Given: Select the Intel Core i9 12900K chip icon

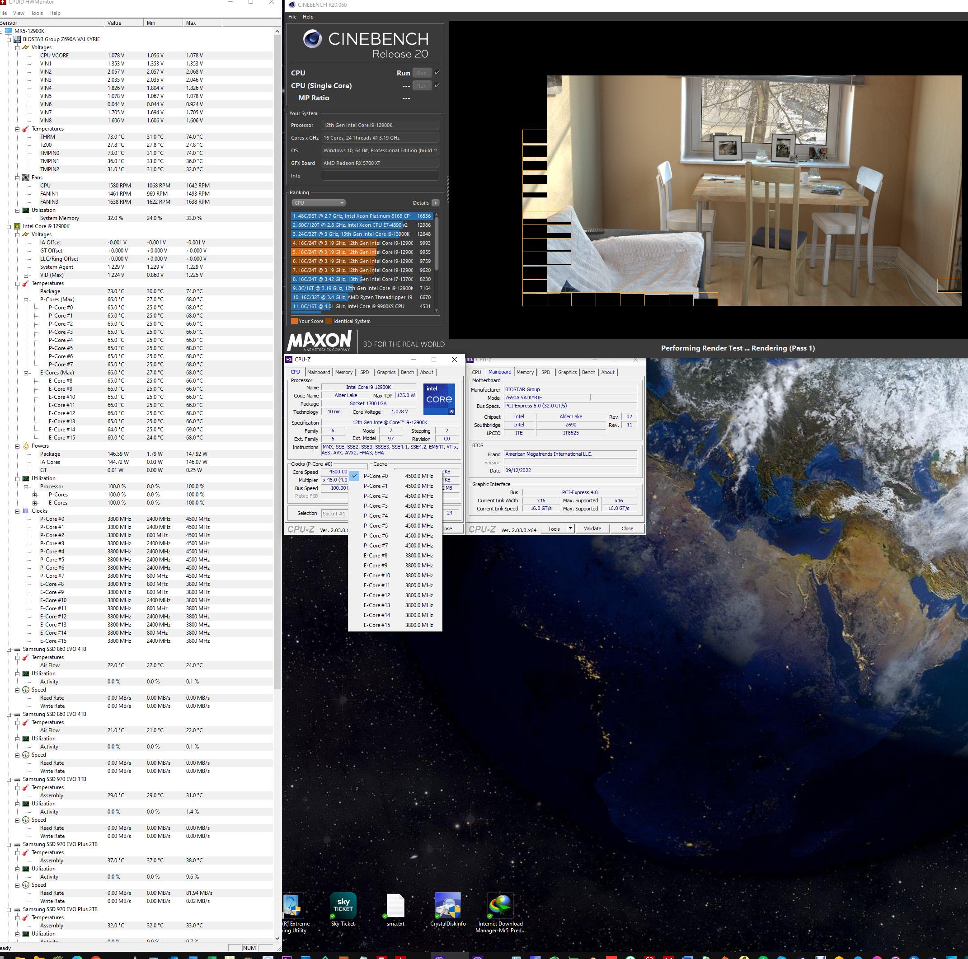Looking at the screenshot, I should click(17, 226).
